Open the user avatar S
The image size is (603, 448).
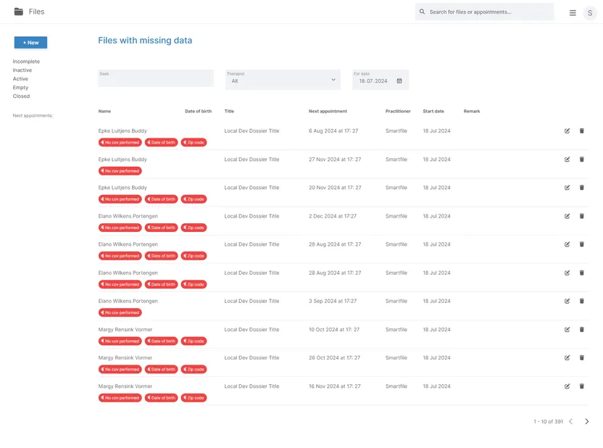[590, 13]
